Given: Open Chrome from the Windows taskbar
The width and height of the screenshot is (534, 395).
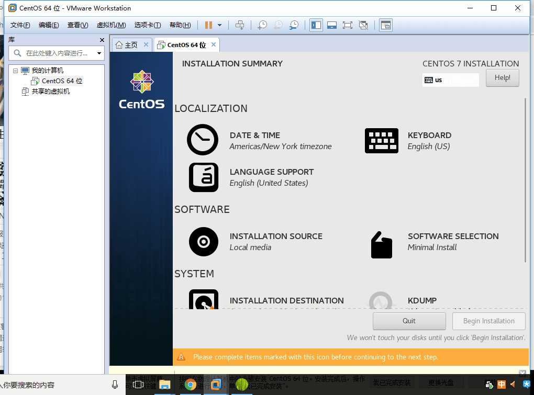Looking at the screenshot, I should pyautogui.click(x=191, y=385).
